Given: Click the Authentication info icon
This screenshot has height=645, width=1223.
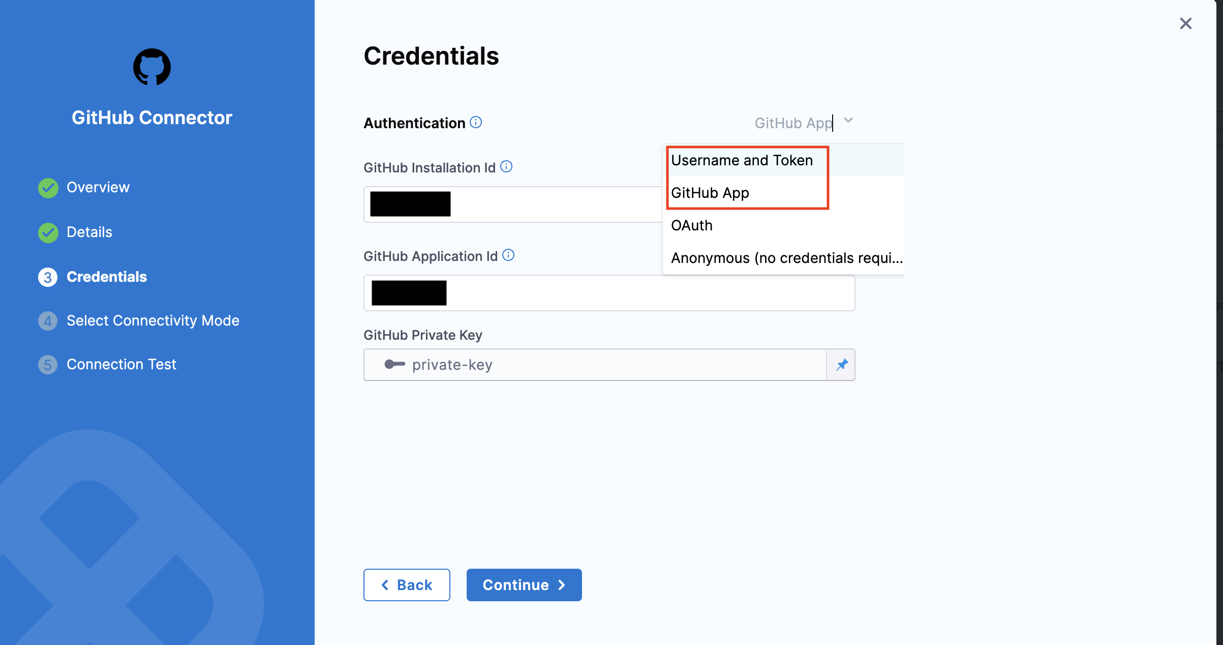Looking at the screenshot, I should pos(476,123).
